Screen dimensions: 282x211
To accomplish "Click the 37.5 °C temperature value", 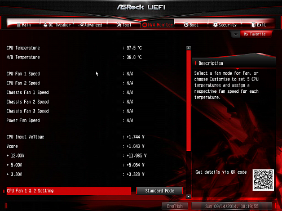I will click(134, 48).
